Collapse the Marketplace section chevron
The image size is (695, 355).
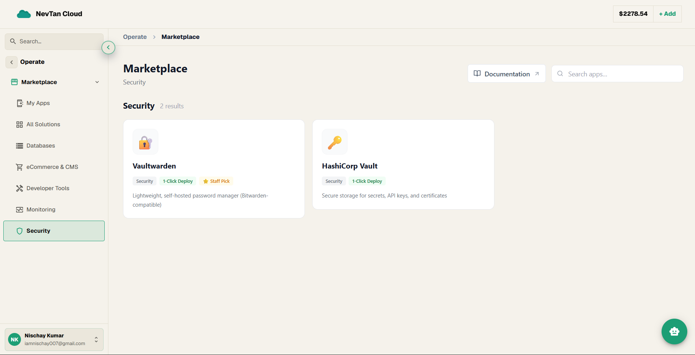pos(97,82)
